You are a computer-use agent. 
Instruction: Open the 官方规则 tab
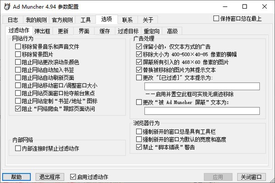click(x=62, y=20)
